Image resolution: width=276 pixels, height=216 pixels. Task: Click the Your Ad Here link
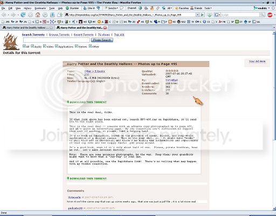[x=257, y=61]
